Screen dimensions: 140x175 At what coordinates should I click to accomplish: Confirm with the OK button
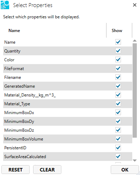pyautogui.click(x=125, y=170)
